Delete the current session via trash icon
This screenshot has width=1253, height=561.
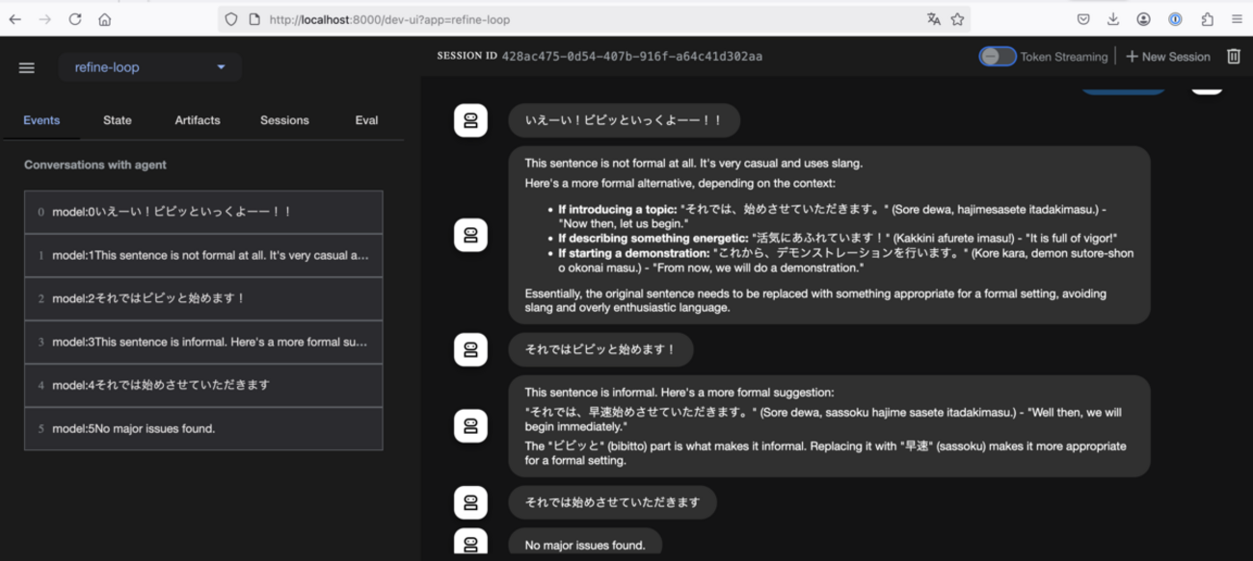(x=1234, y=56)
